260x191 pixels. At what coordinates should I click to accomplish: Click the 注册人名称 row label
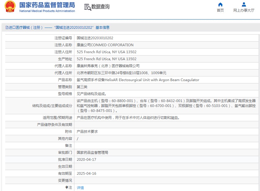click(x=63, y=45)
